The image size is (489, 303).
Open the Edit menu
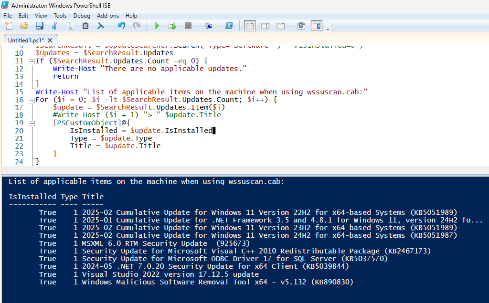23,16
